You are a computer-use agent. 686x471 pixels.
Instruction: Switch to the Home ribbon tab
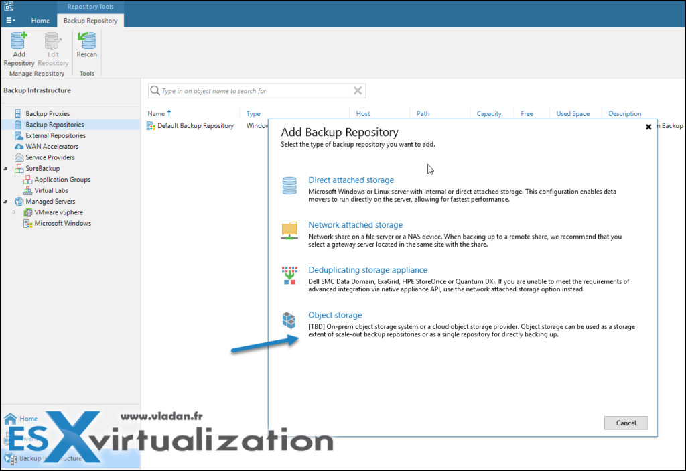coord(40,21)
